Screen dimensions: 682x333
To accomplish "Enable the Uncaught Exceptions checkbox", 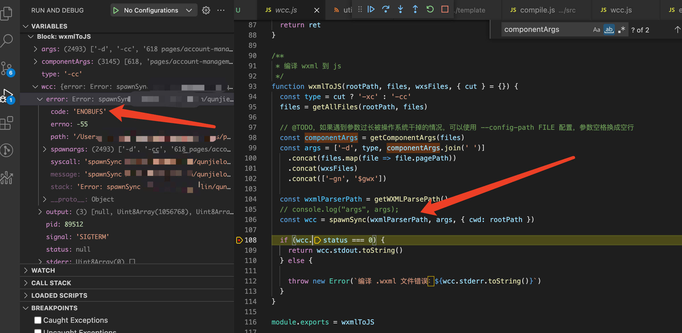I will click(38, 331).
